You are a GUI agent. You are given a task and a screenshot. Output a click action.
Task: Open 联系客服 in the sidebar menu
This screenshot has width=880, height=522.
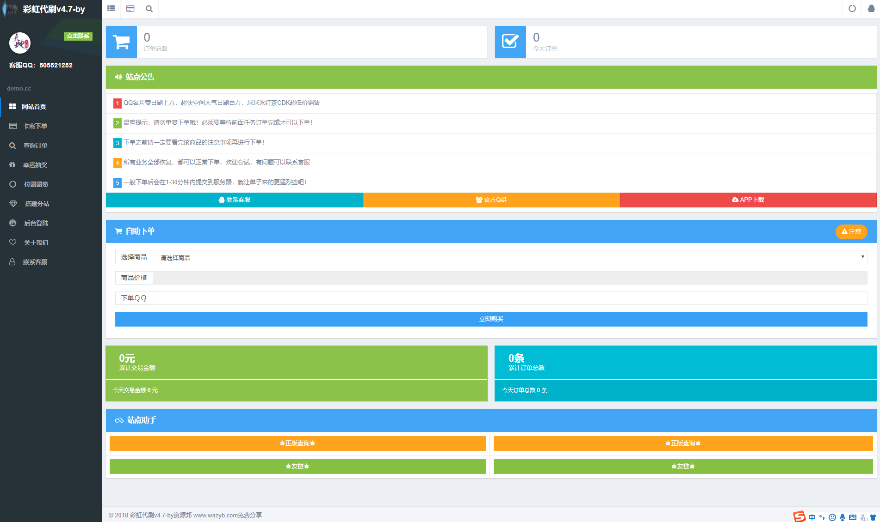[51, 262]
